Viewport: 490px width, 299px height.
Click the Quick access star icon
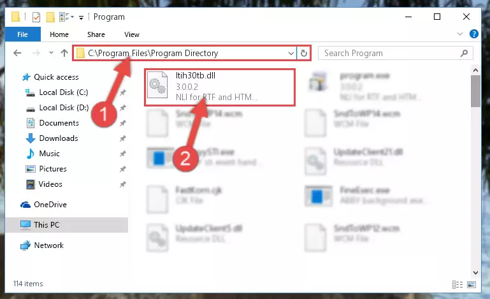click(x=26, y=77)
